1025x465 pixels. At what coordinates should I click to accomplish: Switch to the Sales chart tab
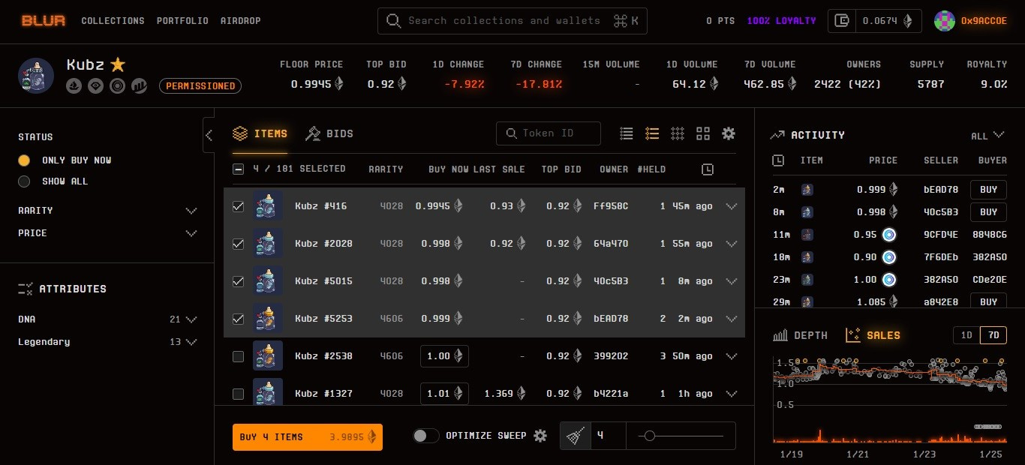(x=873, y=335)
